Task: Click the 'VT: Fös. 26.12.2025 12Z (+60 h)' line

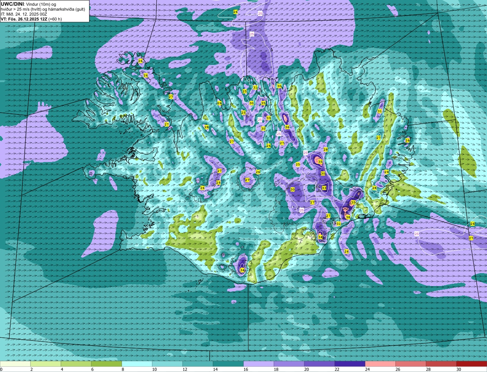Action: pos(31,19)
